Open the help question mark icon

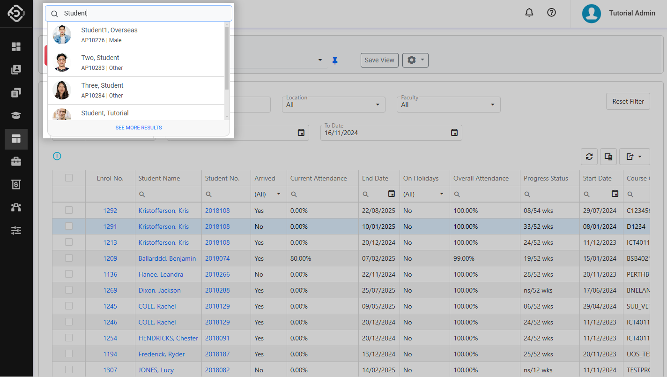coord(551,13)
